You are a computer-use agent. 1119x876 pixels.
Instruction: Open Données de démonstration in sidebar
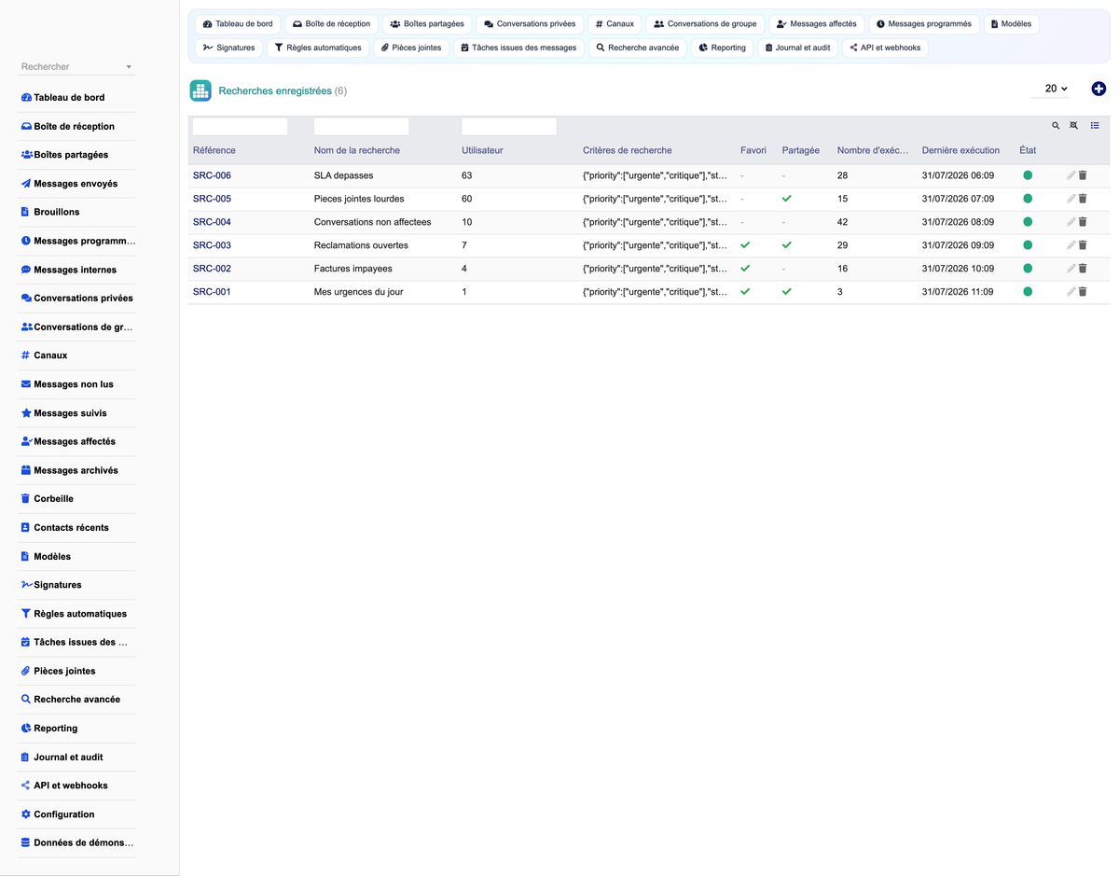point(76,842)
